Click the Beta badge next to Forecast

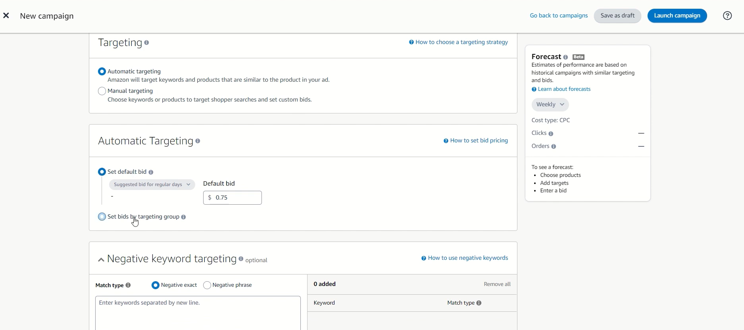[579, 57]
